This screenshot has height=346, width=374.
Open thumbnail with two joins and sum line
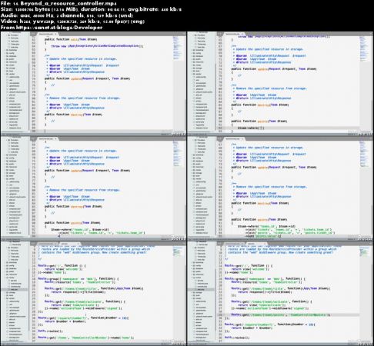click(280, 188)
